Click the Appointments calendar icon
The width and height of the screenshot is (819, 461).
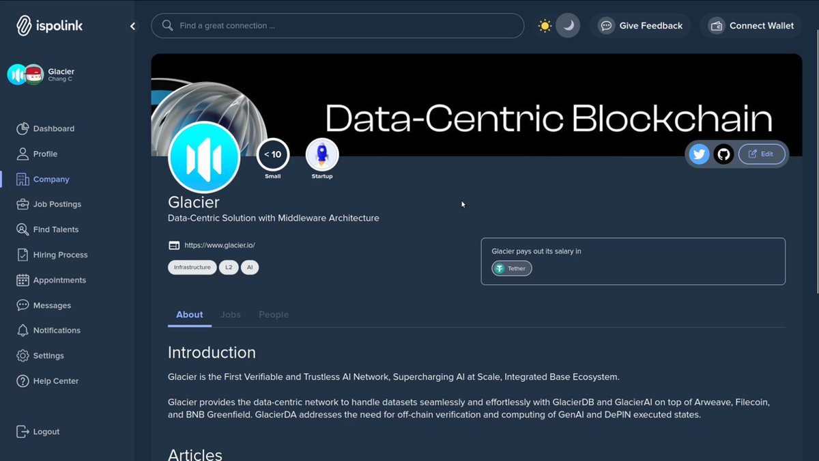point(23,280)
